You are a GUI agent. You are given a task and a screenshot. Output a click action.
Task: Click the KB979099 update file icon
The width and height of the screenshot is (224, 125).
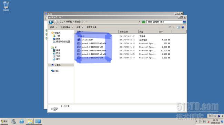click(x=78, y=47)
